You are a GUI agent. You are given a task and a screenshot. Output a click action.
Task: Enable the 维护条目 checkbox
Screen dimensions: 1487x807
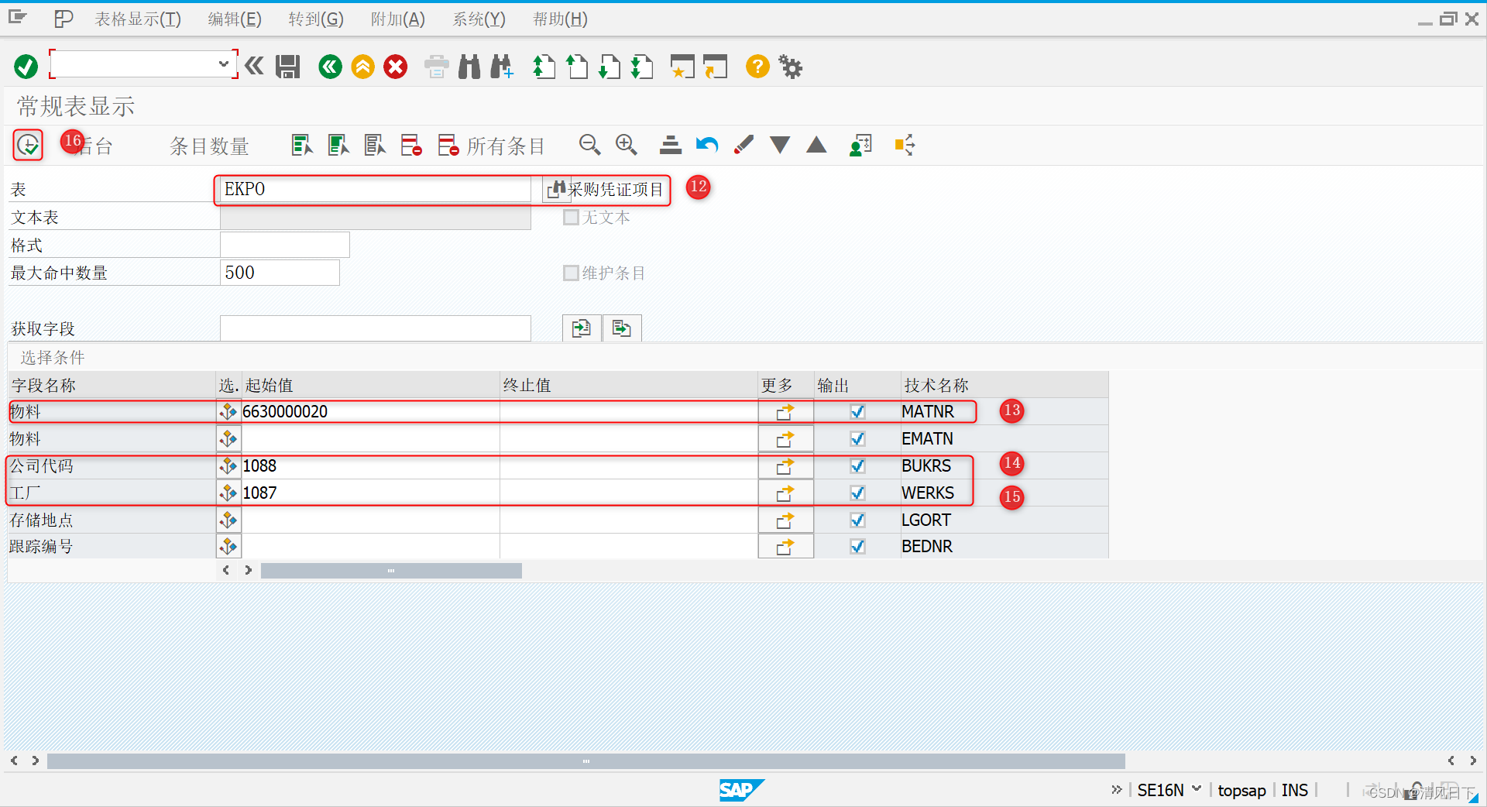point(571,273)
